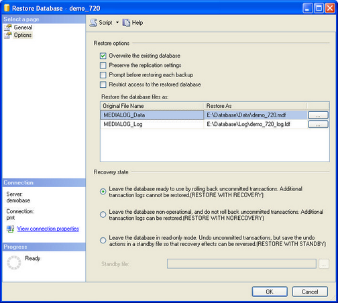Click the connection properties computer icon
338x303 pixels.
click(x=10, y=229)
